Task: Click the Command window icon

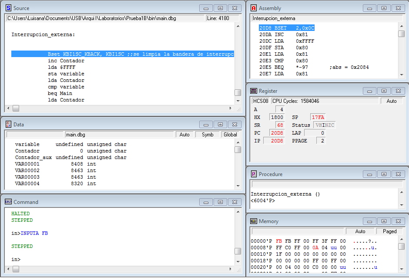Action: 8,202
